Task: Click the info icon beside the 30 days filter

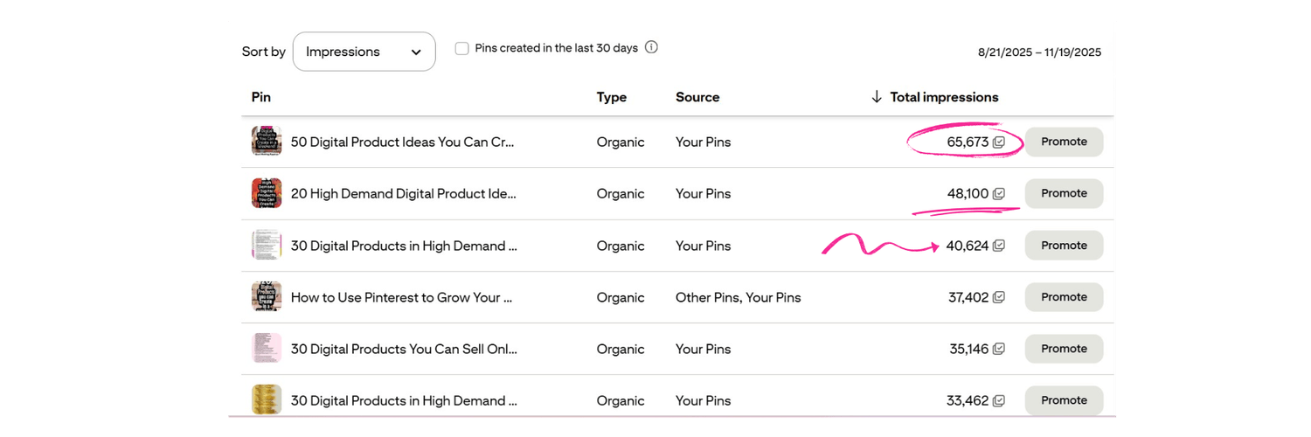Action: coord(651,47)
